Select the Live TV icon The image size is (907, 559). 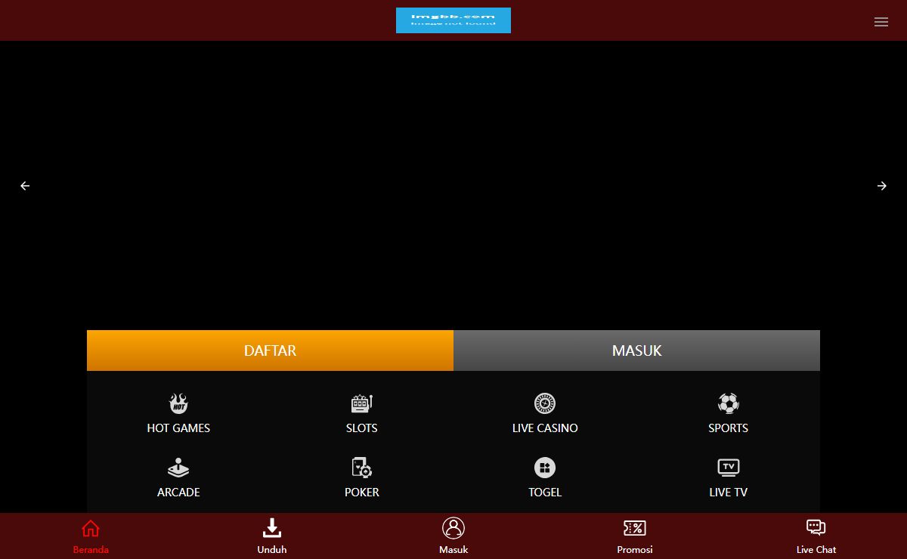(728, 468)
